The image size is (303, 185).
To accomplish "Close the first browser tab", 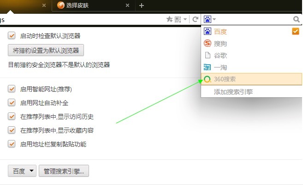I will (44, 6).
